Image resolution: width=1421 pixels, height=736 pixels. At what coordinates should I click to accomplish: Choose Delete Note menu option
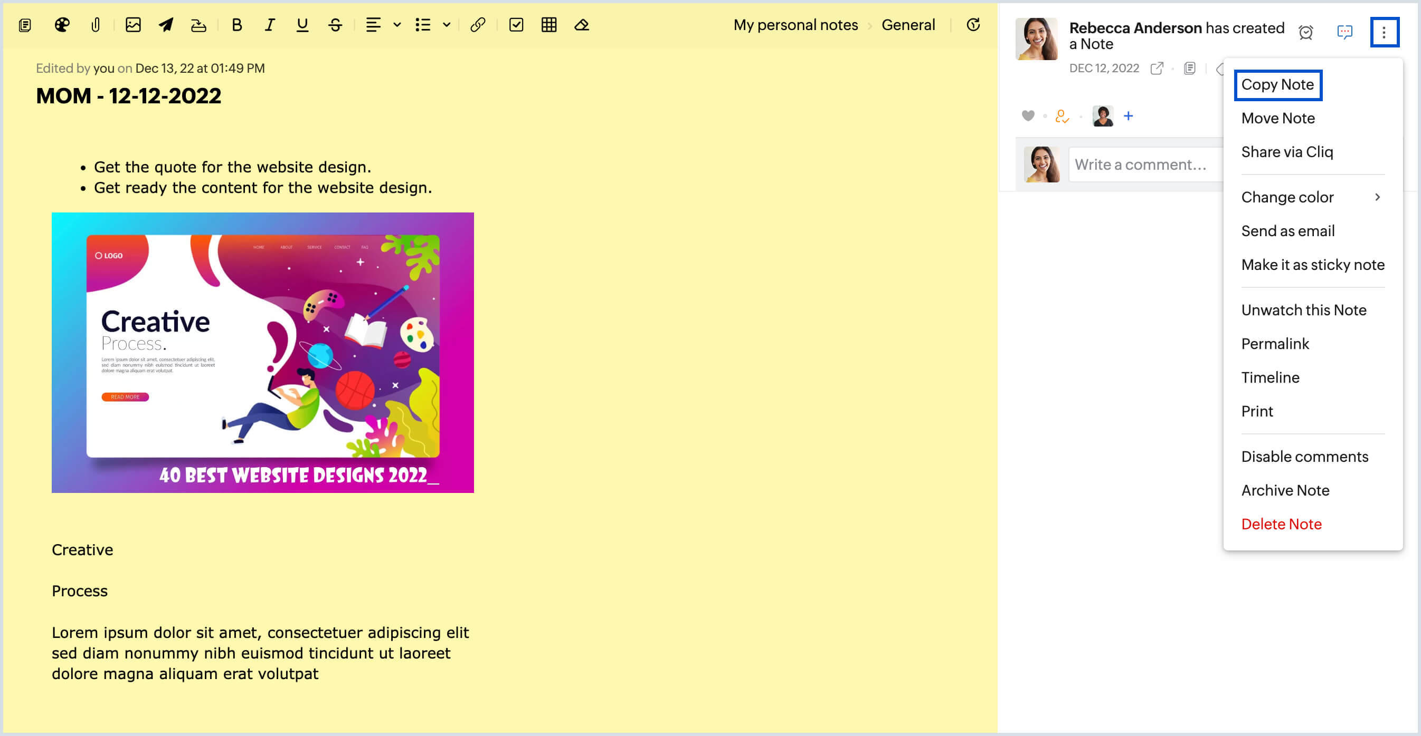1281,524
